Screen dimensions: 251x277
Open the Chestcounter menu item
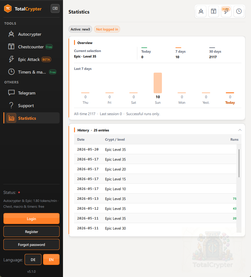pyautogui.click(x=32, y=47)
